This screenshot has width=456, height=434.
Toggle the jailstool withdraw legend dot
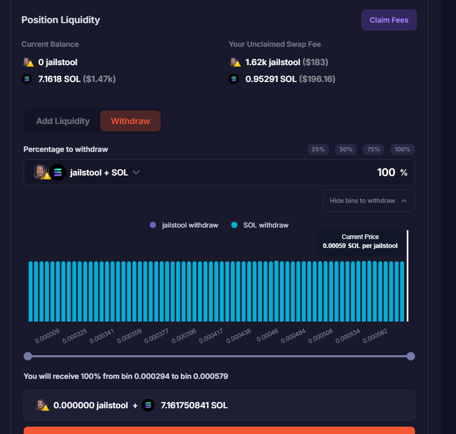click(153, 225)
